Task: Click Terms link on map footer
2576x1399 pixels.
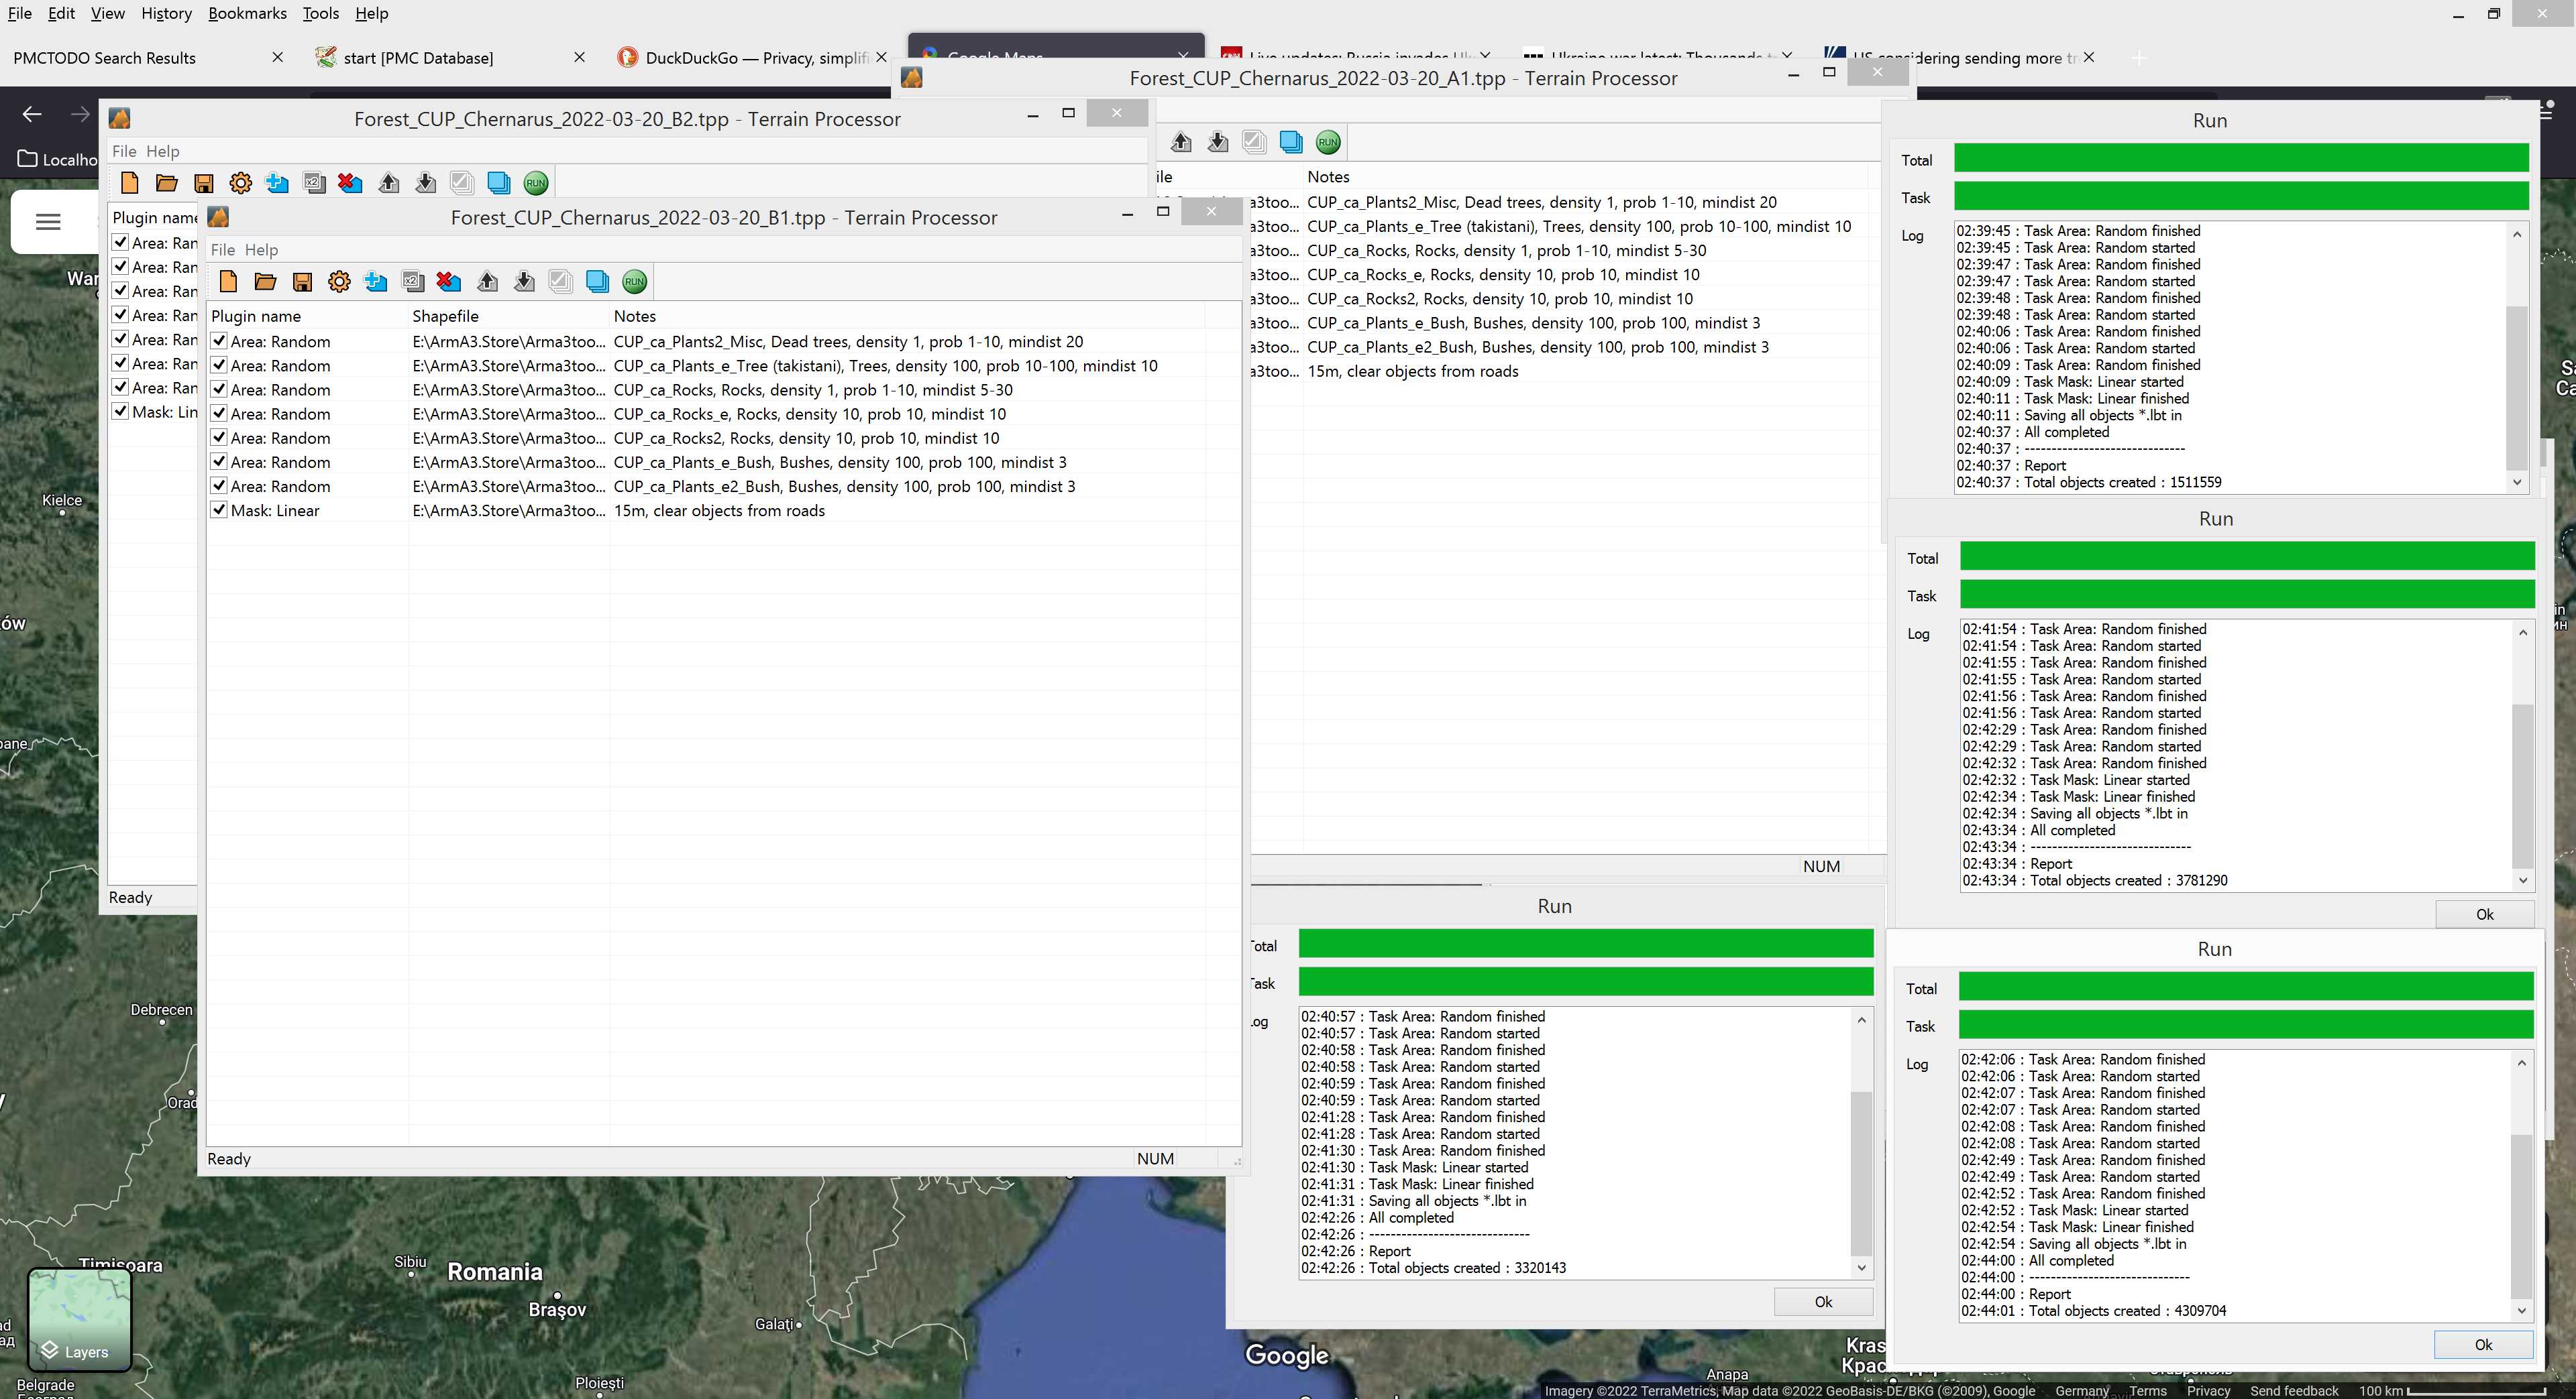Action: [2147, 1390]
